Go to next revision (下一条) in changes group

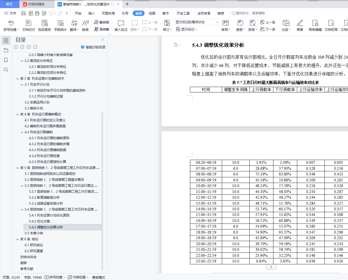[268, 29]
